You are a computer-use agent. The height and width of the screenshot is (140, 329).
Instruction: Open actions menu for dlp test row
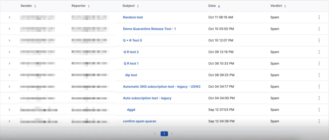click(x=319, y=75)
